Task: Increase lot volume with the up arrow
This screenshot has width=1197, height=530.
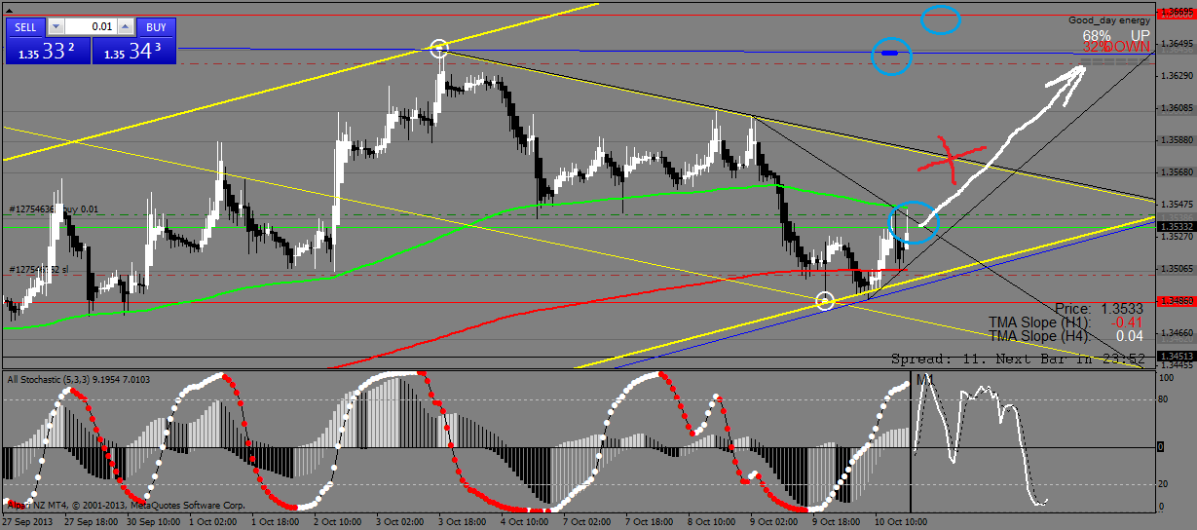Action: click(124, 27)
